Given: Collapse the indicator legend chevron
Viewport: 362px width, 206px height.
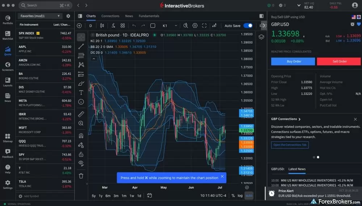Looking at the screenshot, I should pyautogui.click(x=94, y=59).
